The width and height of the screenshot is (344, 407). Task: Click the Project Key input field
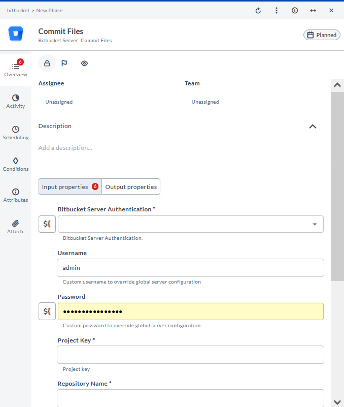(x=190, y=355)
